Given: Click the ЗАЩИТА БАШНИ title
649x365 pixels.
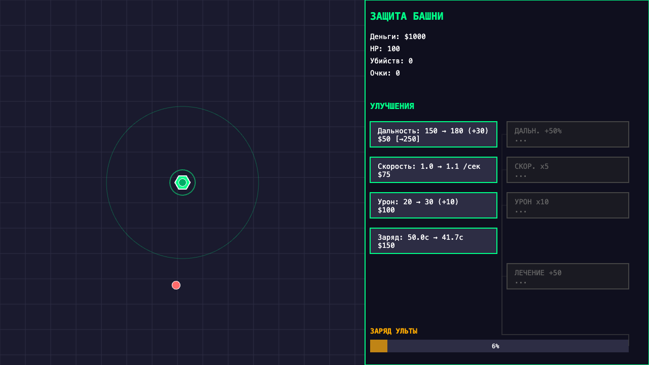Looking at the screenshot, I should pyautogui.click(x=406, y=16).
